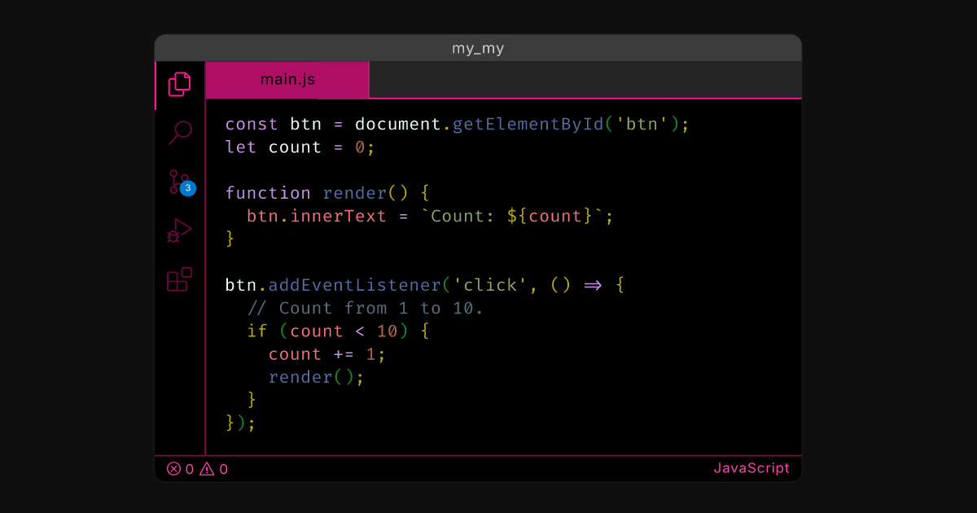Viewport: 977px width, 513px height.
Task: Click the template string 'Count: ${count}'
Action: click(512, 217)
